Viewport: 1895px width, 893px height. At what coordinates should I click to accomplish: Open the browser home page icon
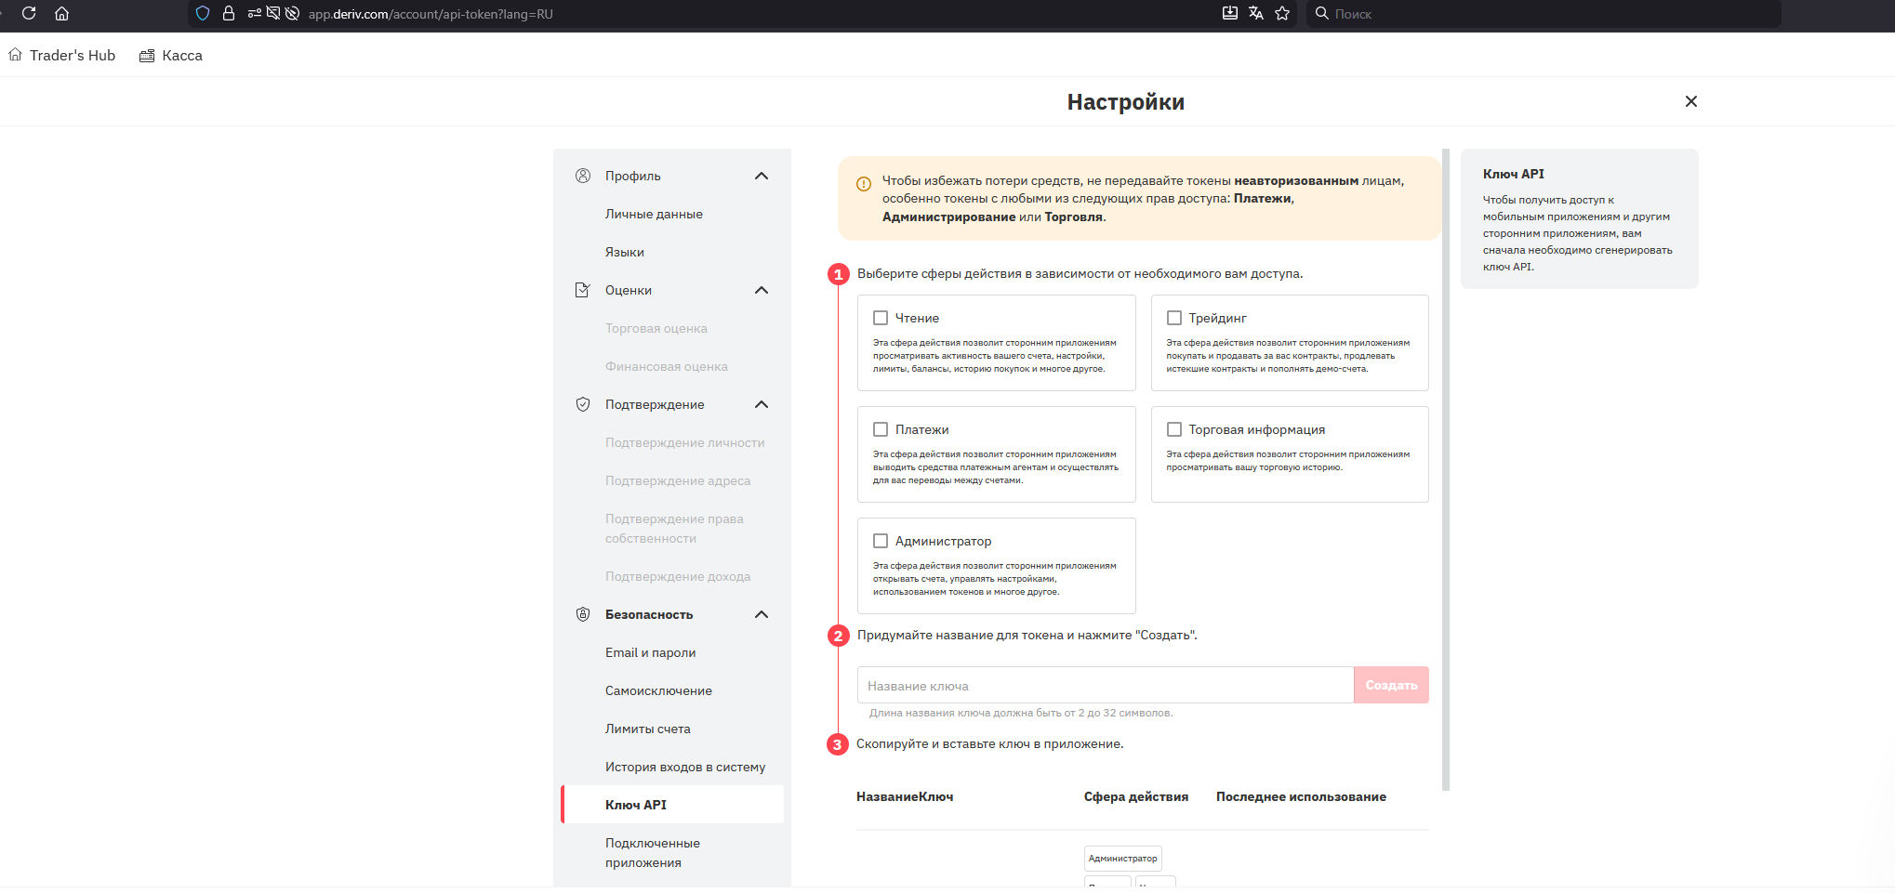point(62,13)
